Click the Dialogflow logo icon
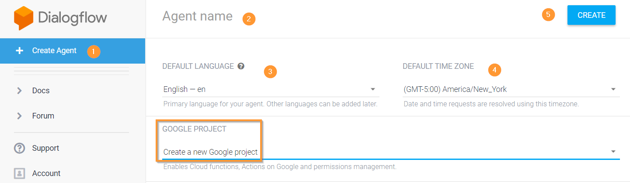The height and width of the screenshot is (183, 630). (24, 18)
